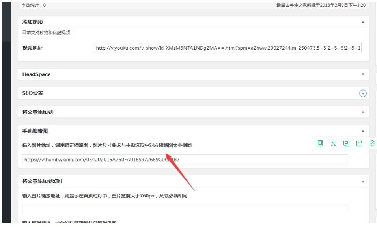Collapse the 将文章添加到幻灯 panel arrow
The height and width of the screenshot is (227, 377).
[x=363, y=182]
